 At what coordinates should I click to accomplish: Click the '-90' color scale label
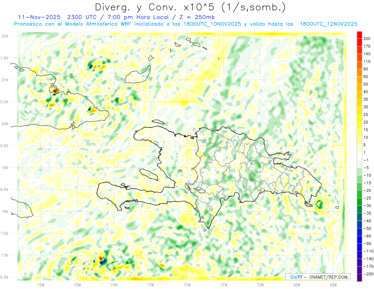367,244
